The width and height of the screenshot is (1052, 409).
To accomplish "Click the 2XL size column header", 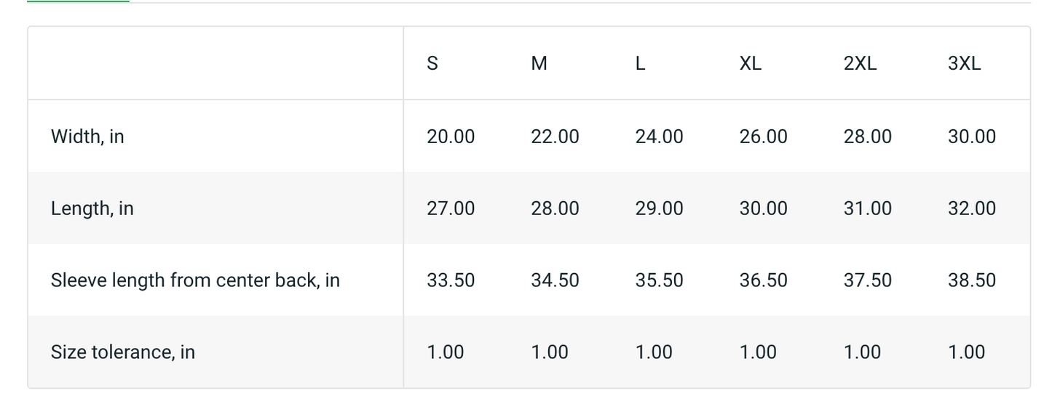I will 860,64.
